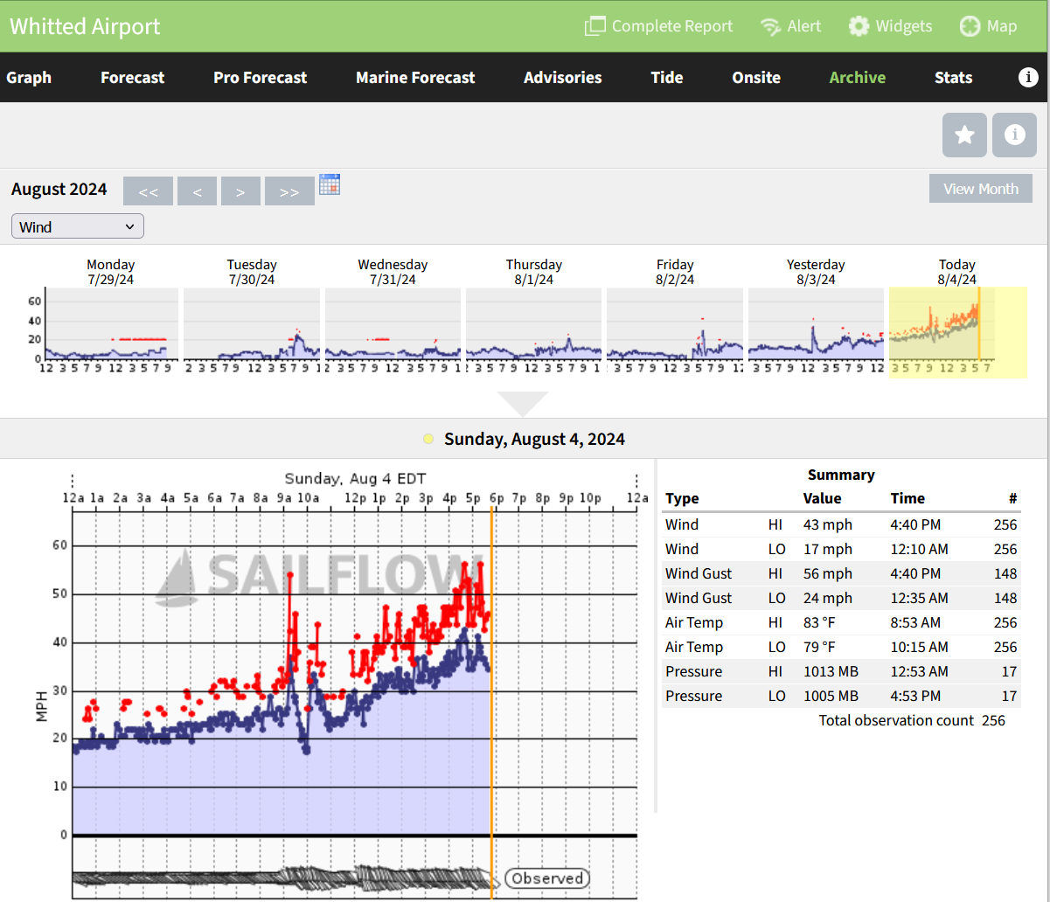1050x902 pixels.
Task: Click the info icon in navigation bar
Action: coord(1028,77)
